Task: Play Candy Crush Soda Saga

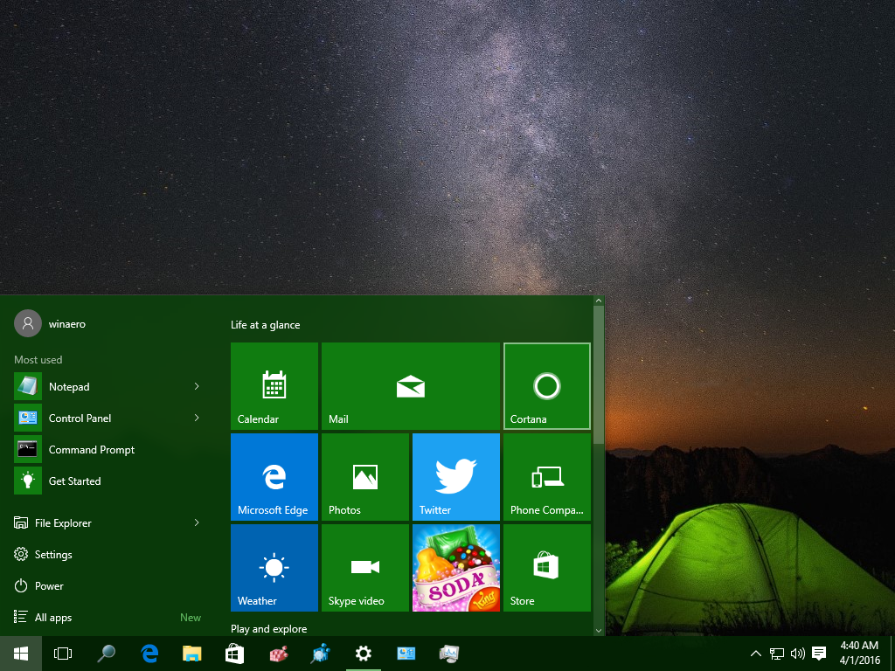Action: click(455, 567)
